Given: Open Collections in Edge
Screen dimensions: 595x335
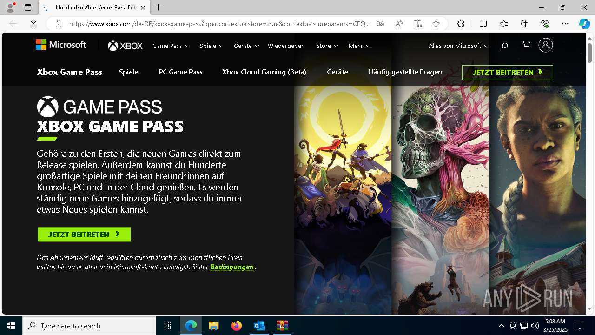Looking at the screenshot, I should coord(524,24).
